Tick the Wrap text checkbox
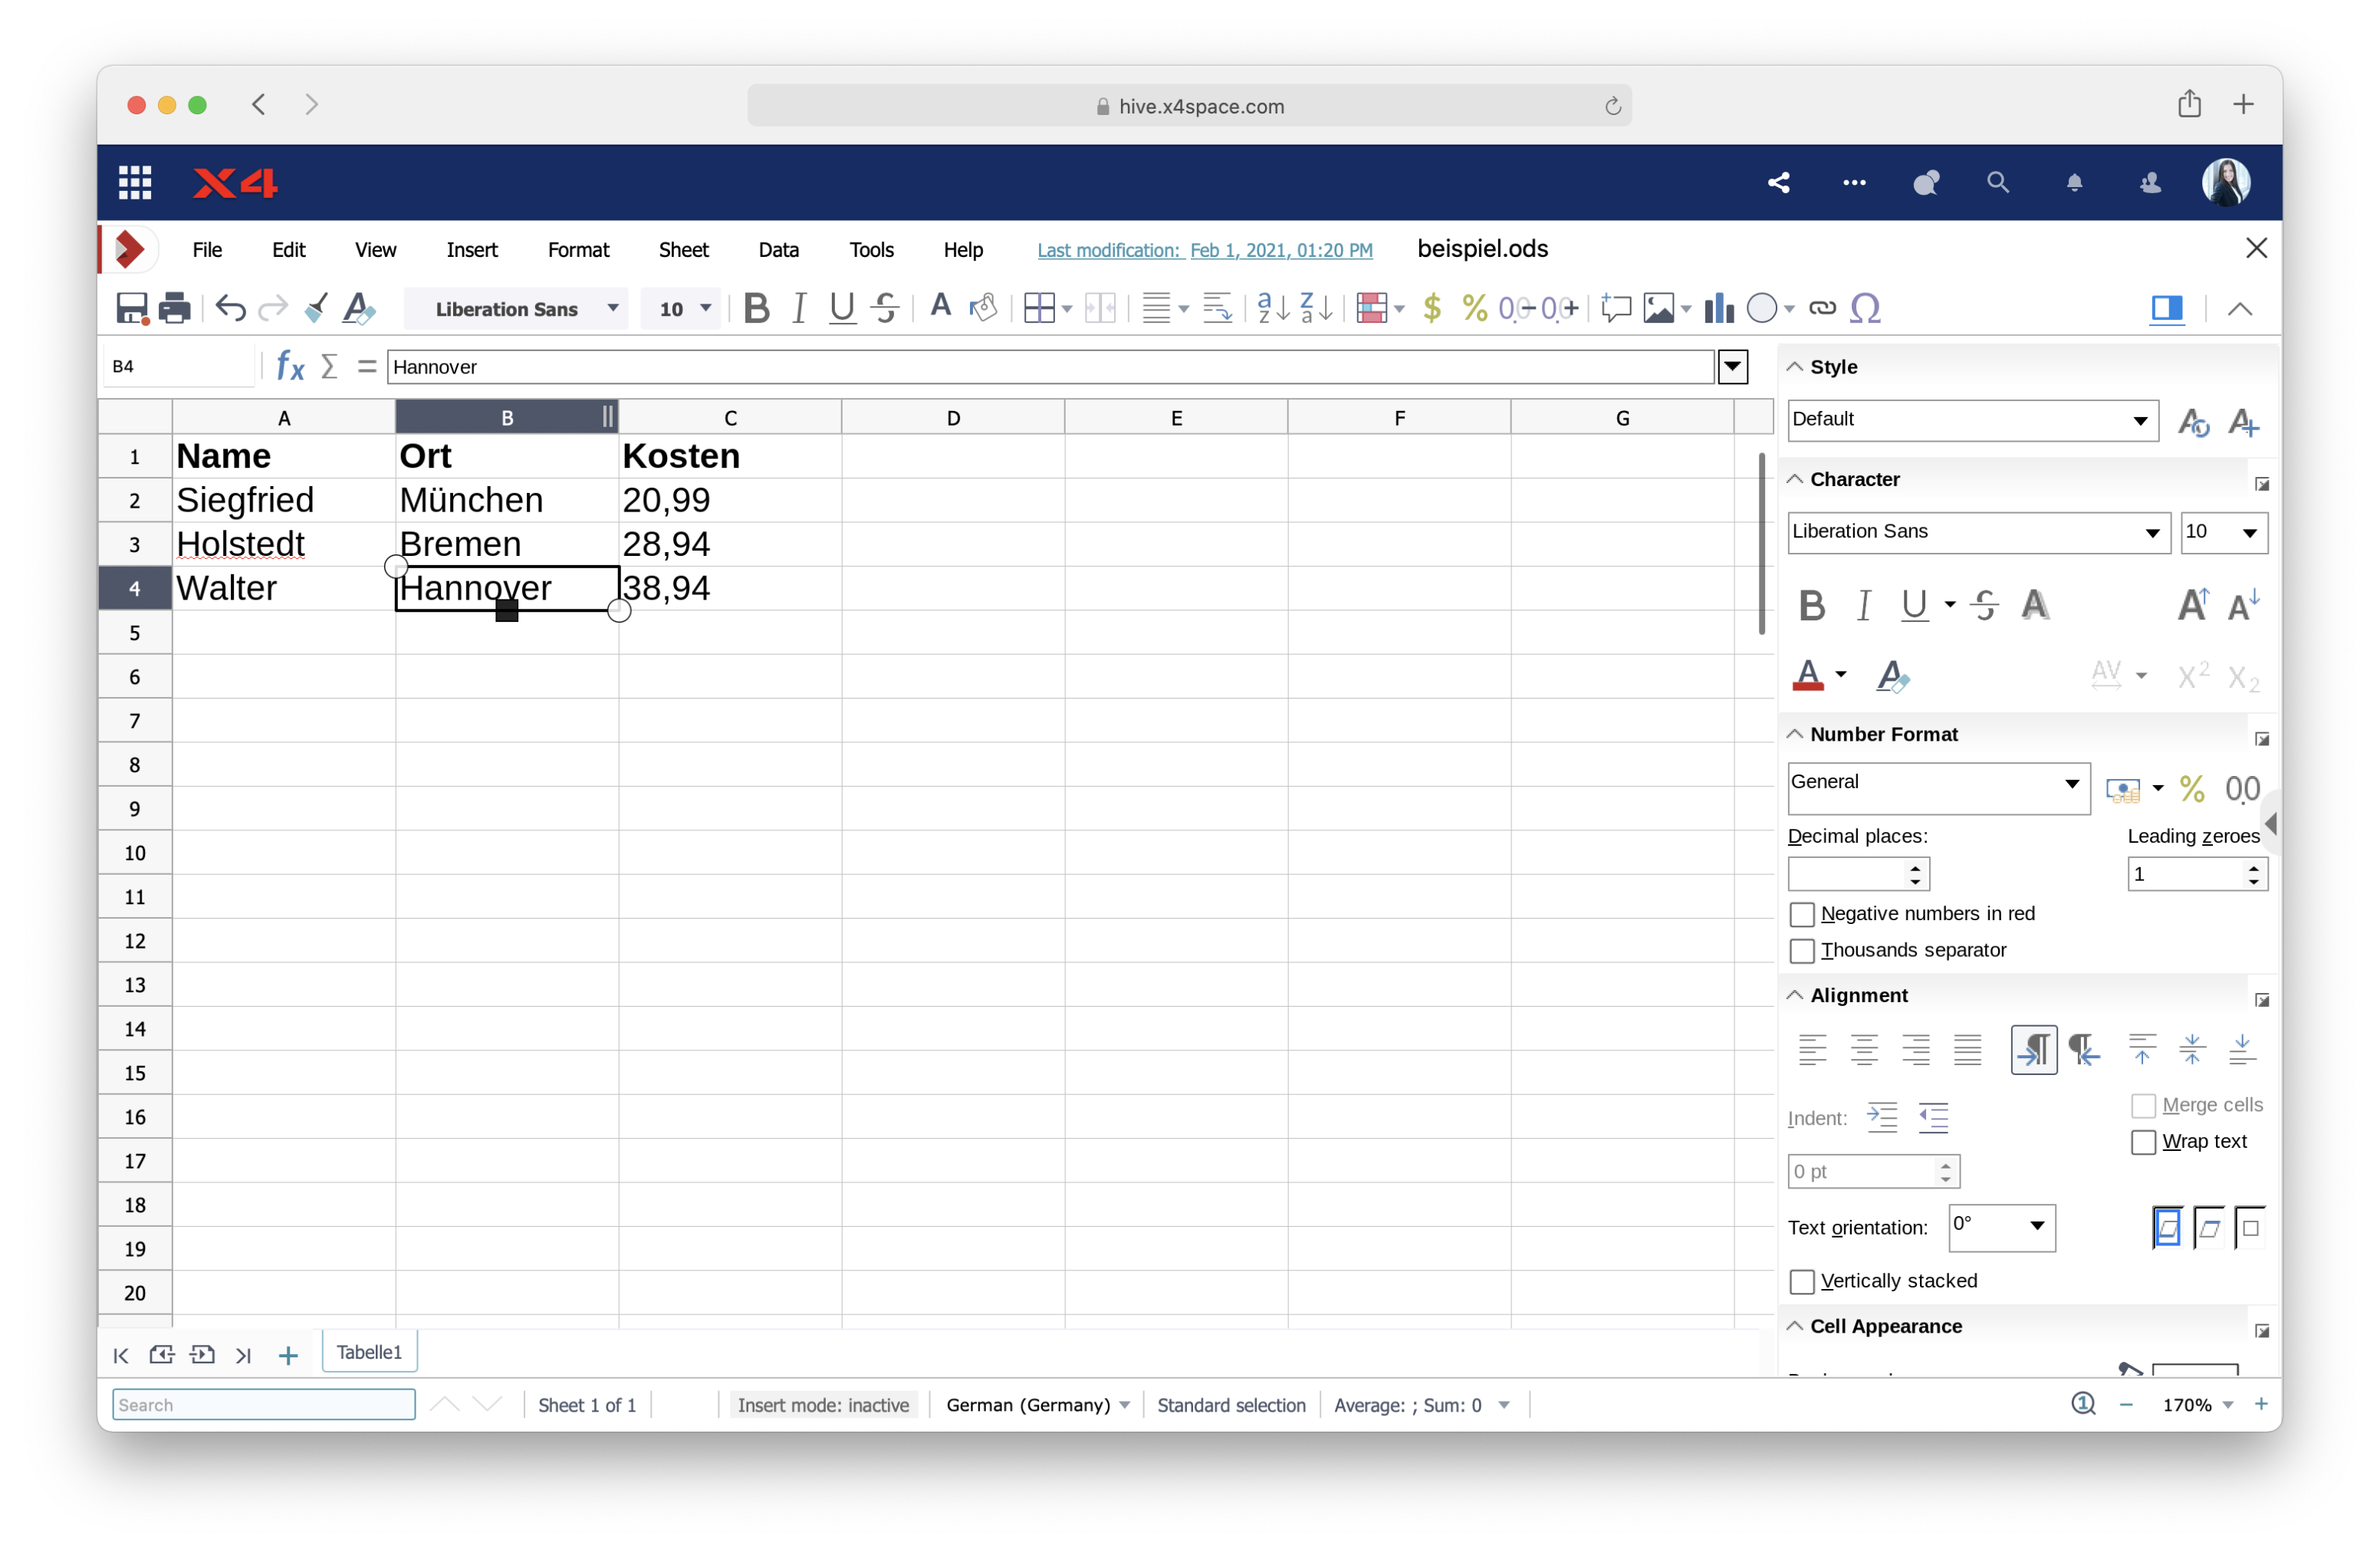Viewport: 2380px width, 1552px height. (2143, 1142)
